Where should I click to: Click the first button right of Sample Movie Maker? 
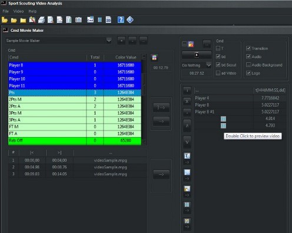tap(121, 41)
